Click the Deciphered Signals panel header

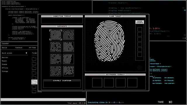coord(115,75)
